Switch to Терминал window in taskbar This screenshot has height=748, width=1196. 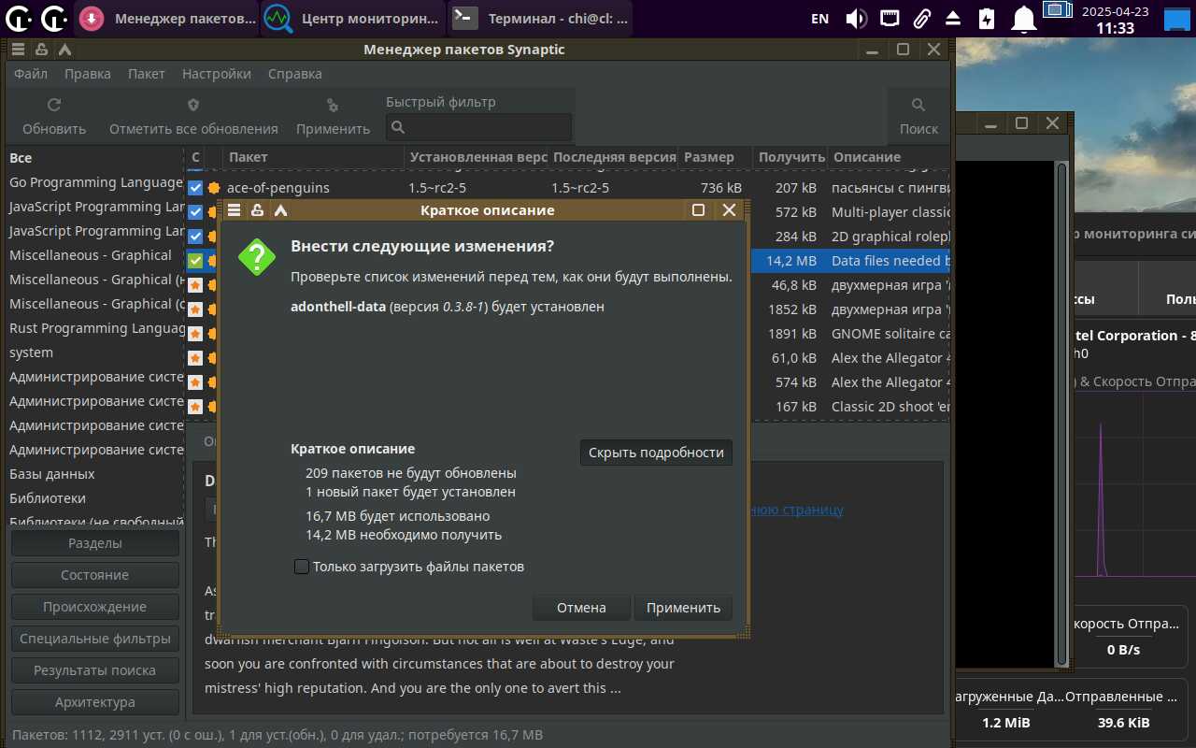pyautogui.click(x=540, y=19)
